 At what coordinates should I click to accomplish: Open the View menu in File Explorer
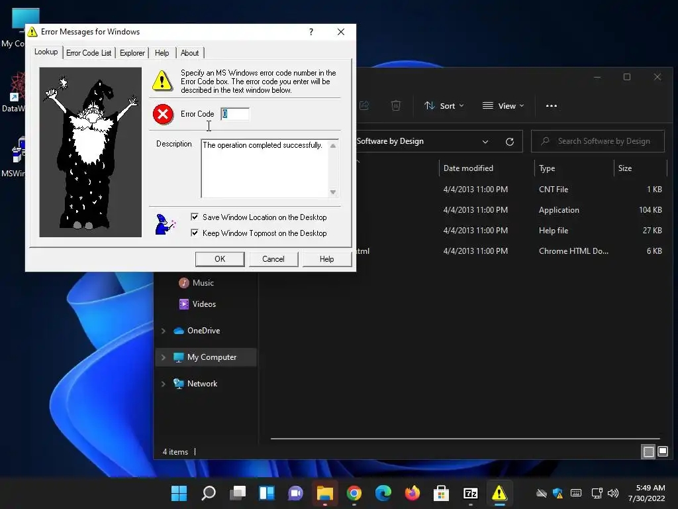(x=503, y=105)
